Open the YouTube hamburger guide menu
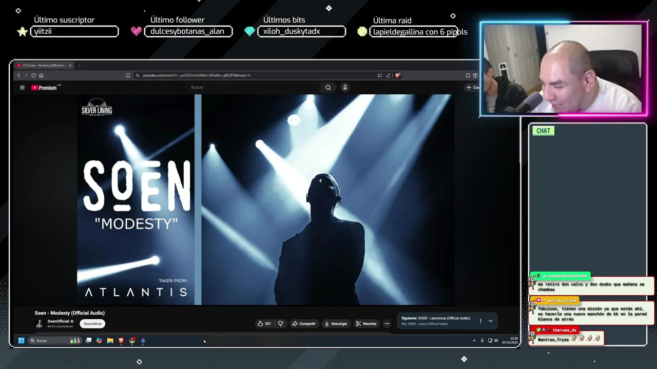 [x=22, y=88]
